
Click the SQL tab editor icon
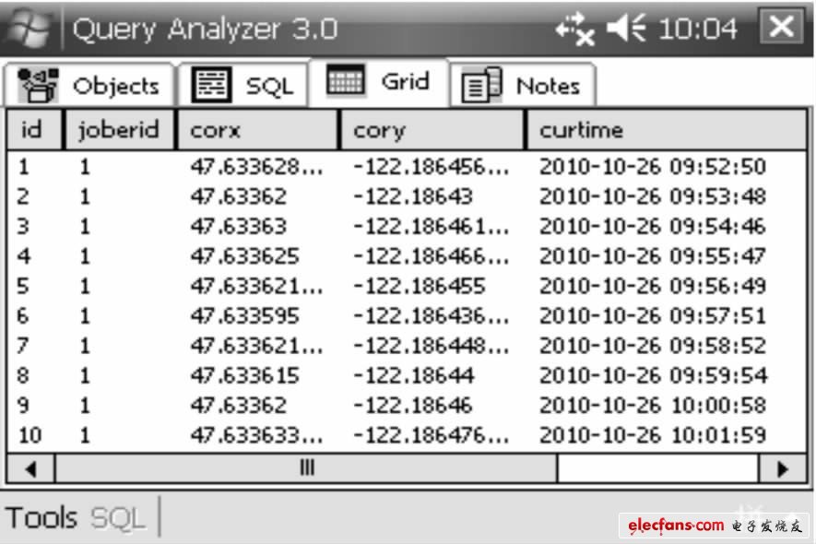(x=211, y=85)
